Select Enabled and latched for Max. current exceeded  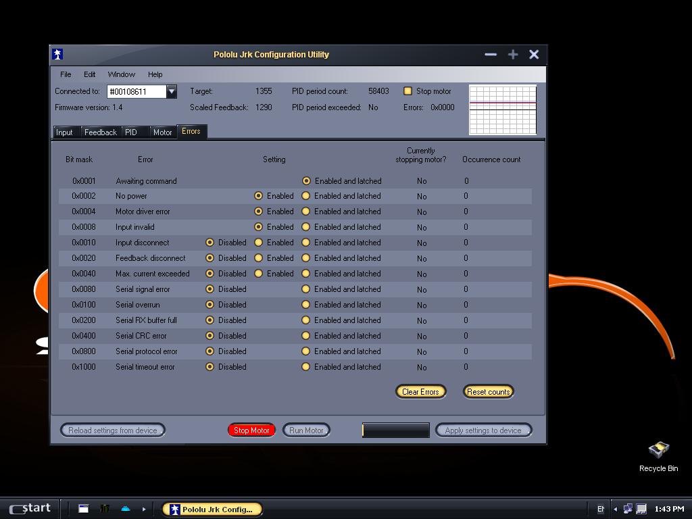coord(305,274)
